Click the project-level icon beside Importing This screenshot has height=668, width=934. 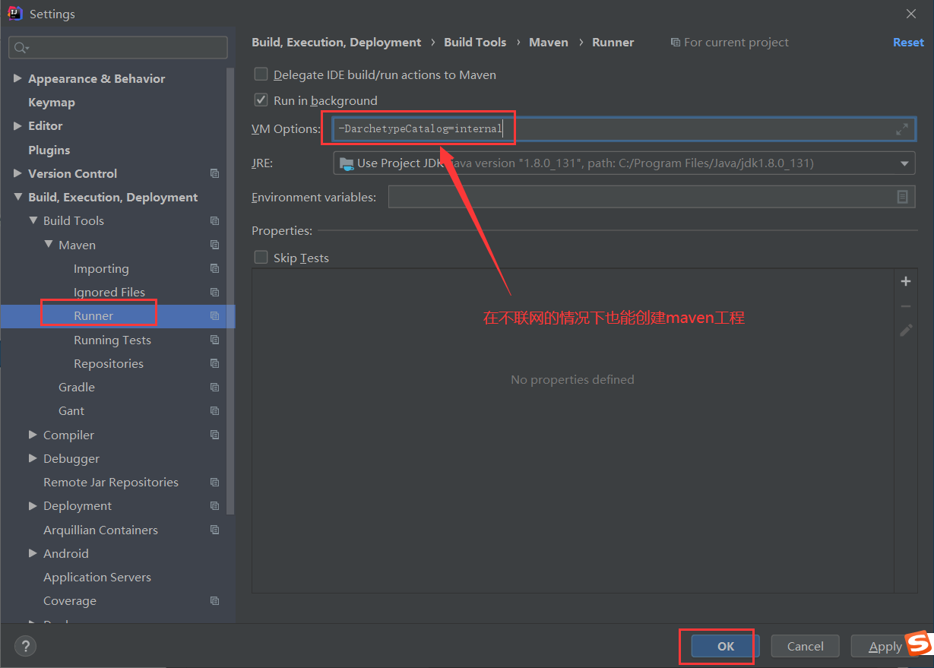pos(215,268)
